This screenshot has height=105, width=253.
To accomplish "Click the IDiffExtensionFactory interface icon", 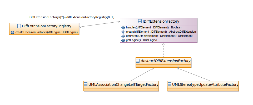I will click(140, 21).
